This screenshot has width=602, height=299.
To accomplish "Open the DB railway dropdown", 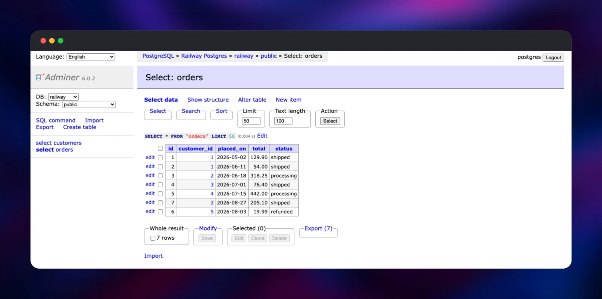I will [63, 97].
